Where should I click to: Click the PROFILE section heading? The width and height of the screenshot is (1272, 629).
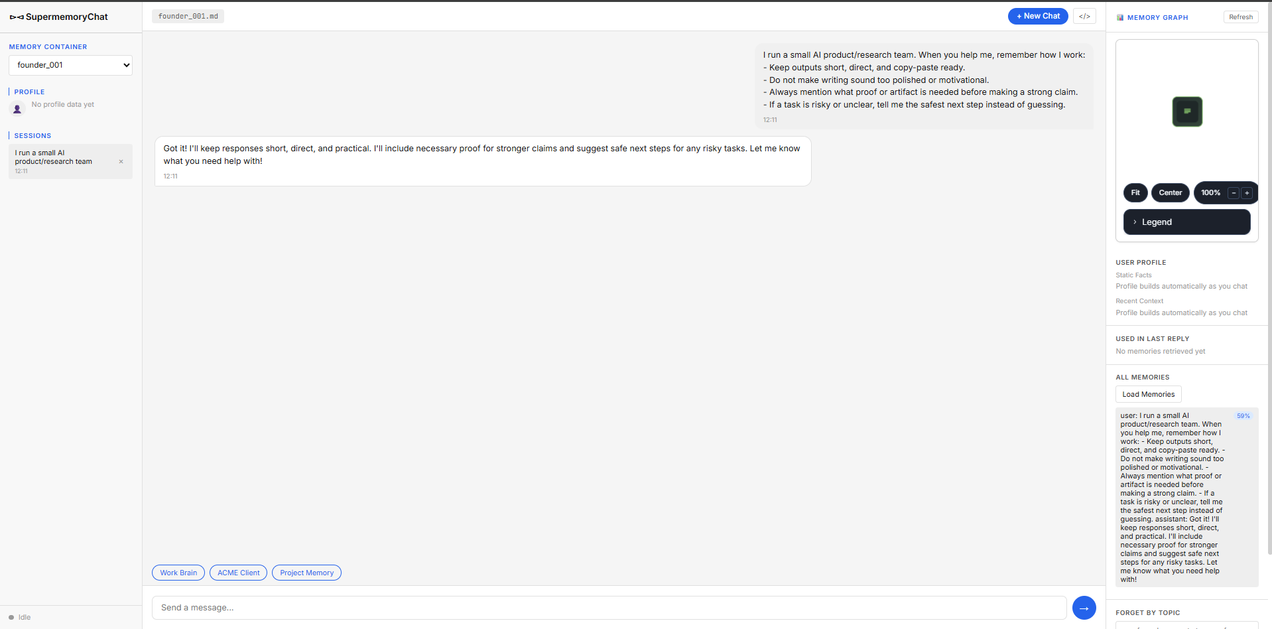29,92
